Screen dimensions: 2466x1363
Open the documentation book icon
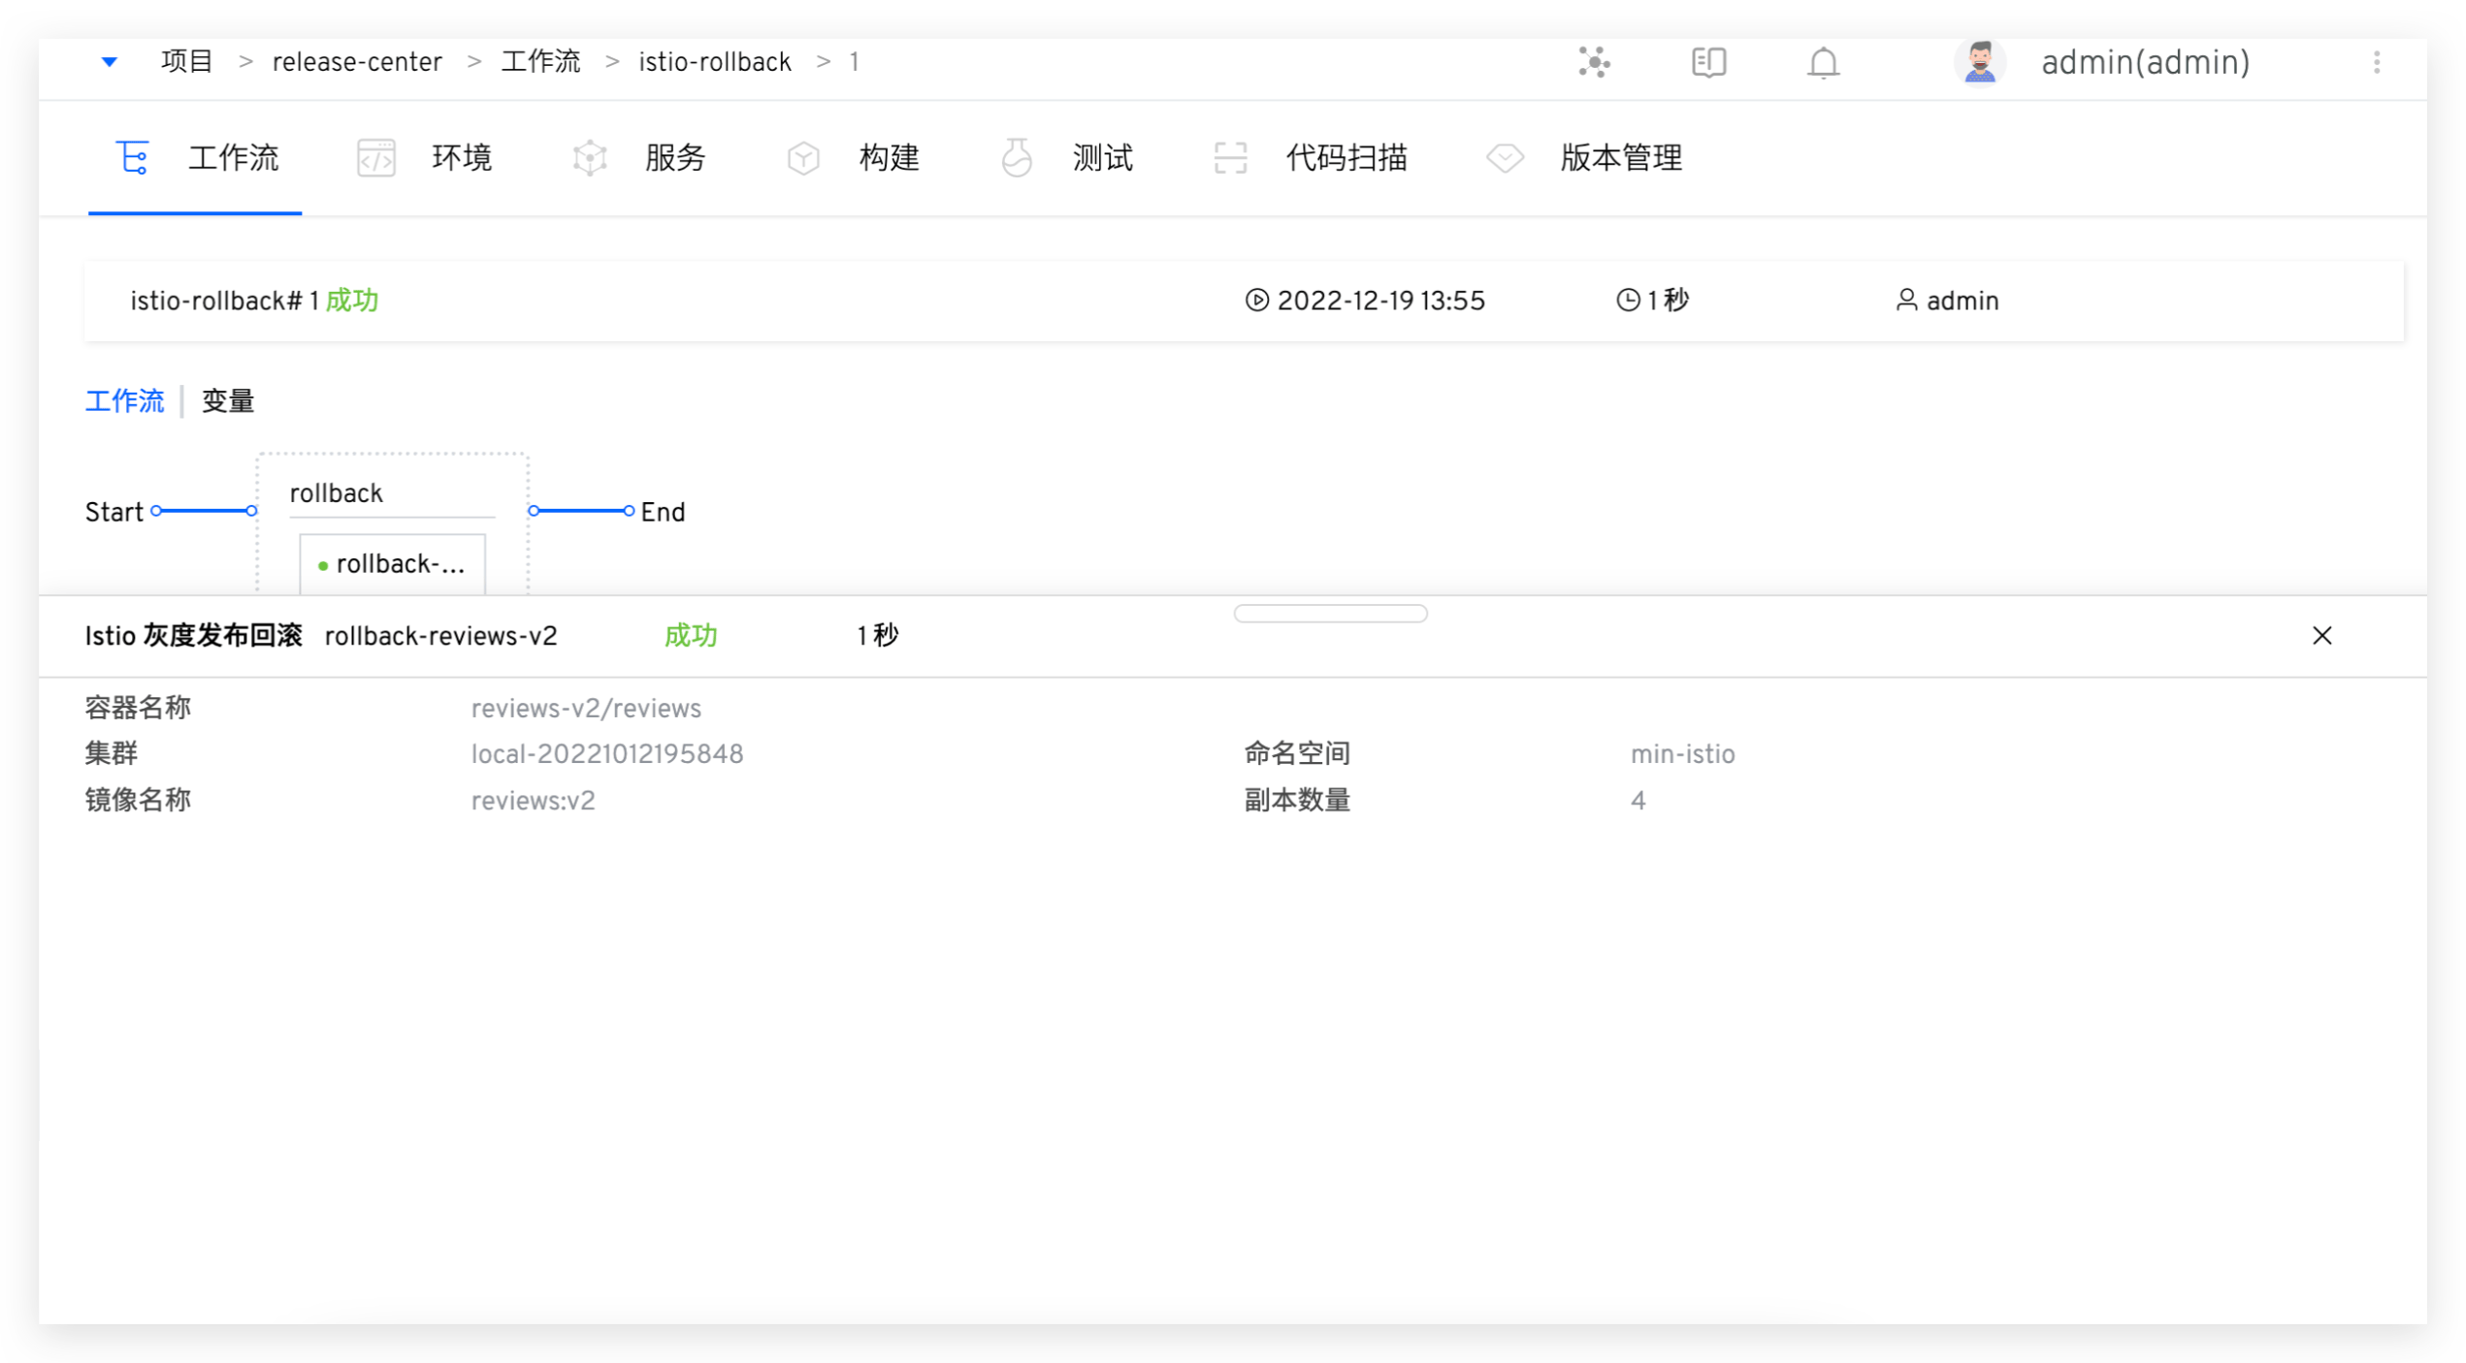click(x=1708, y=63)
